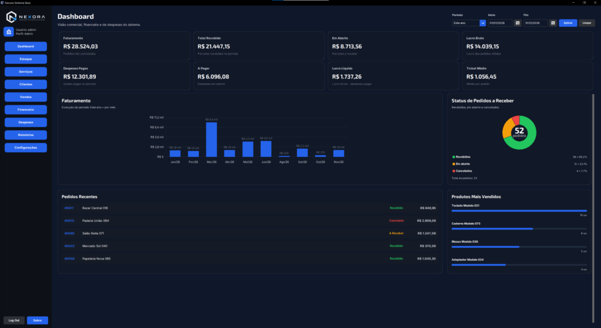Screen dimensions: 601x328
Task: Click the Log Out button
Action: click(14, 320)
